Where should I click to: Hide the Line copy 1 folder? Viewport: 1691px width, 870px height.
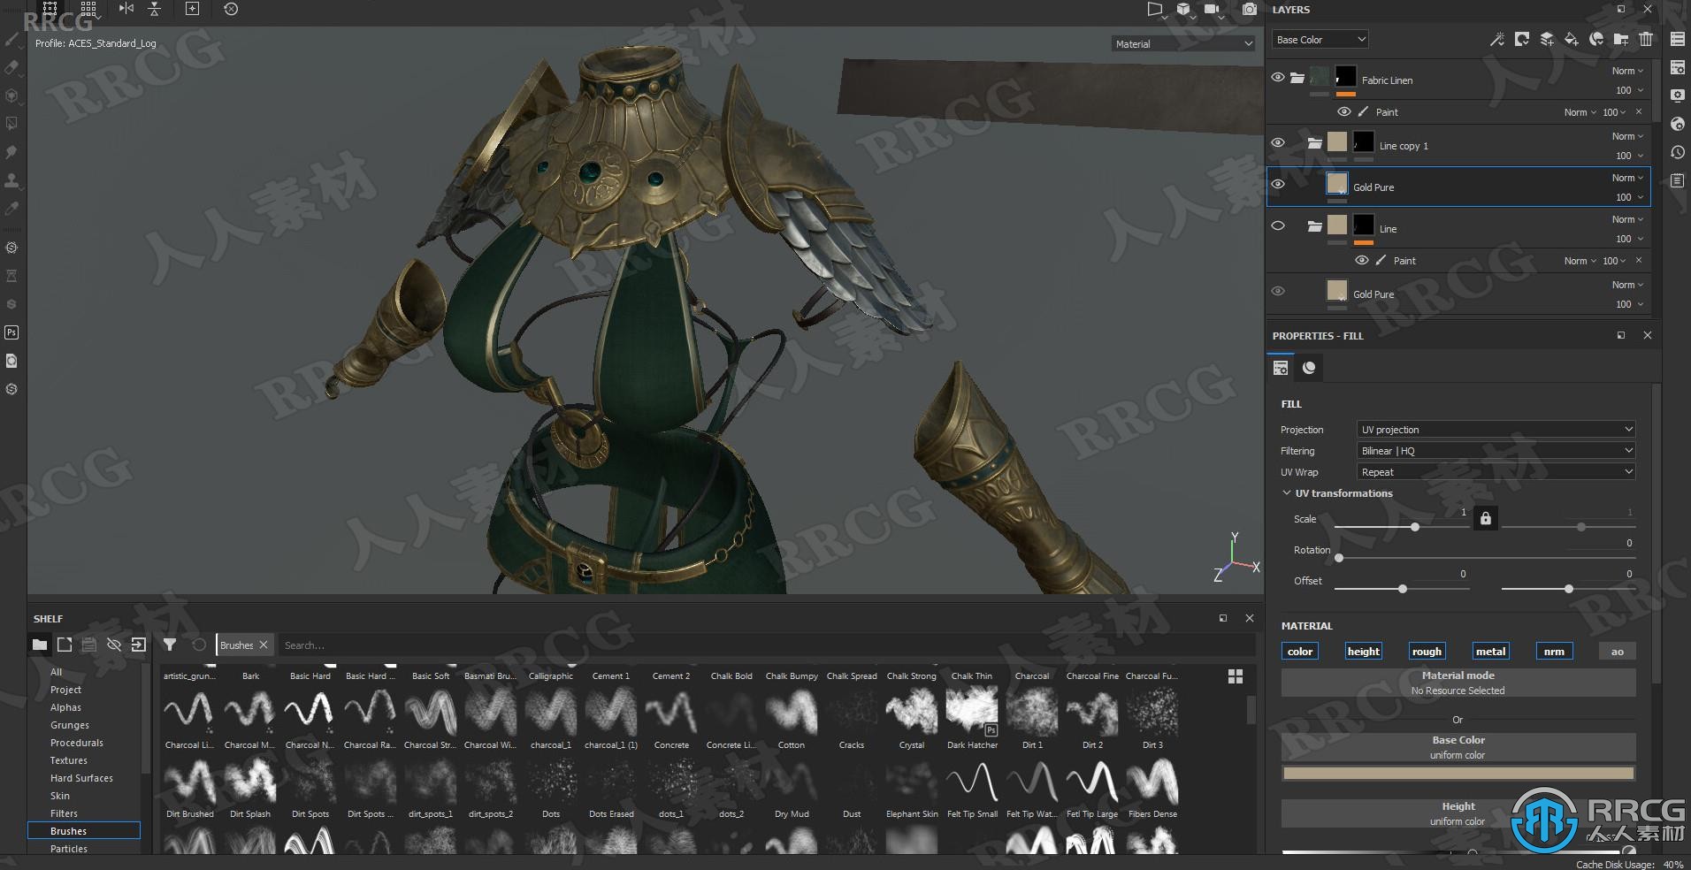click(x=1278, y=142)
